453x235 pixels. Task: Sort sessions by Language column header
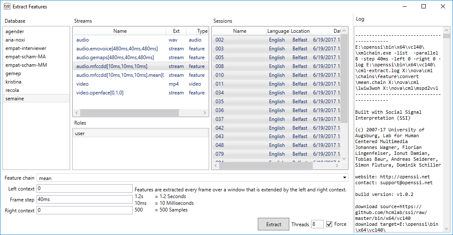[x=278, y=31]
